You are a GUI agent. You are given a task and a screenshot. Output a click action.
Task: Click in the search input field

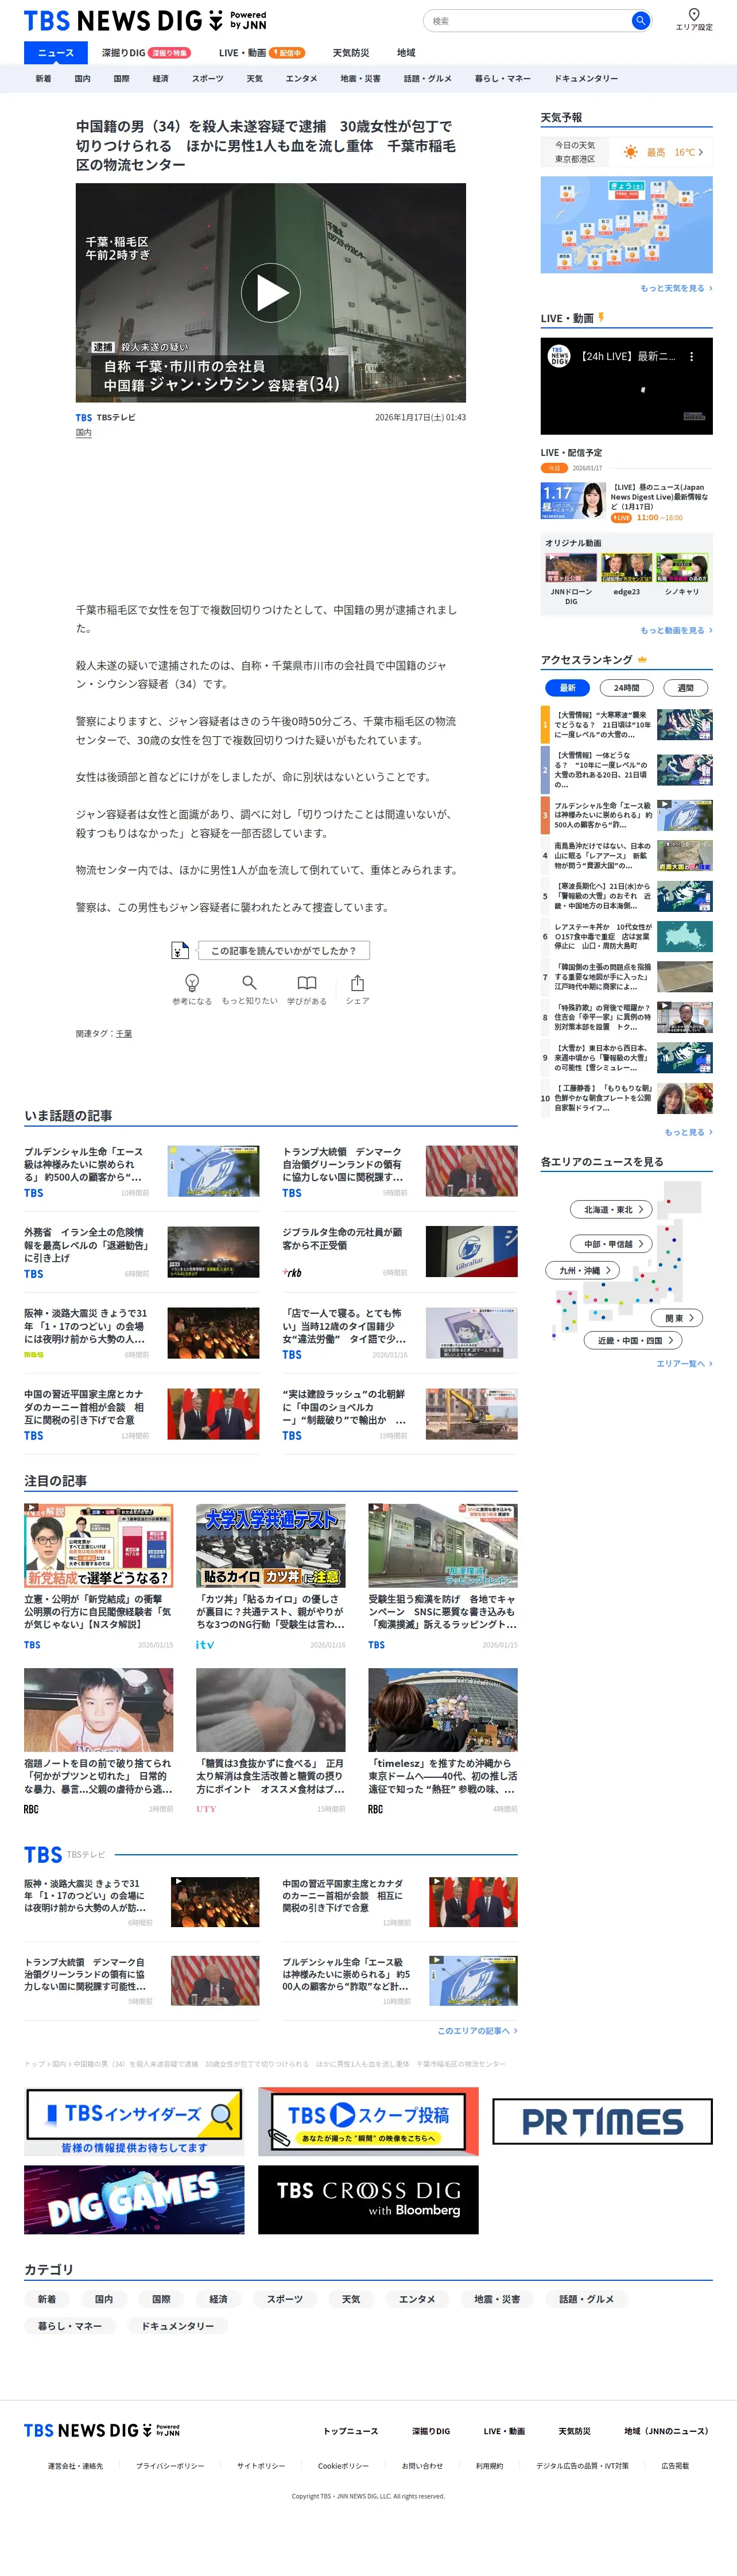coord(527,20)
